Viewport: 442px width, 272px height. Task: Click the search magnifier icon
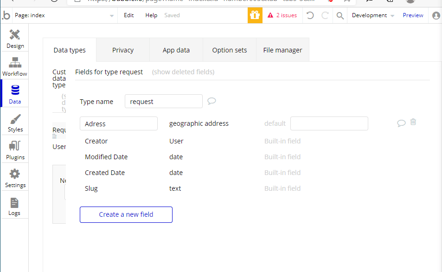point(340,15)
